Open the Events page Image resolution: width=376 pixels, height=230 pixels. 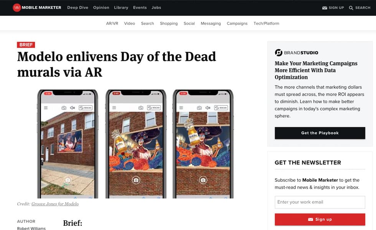(x=140, y=8)
